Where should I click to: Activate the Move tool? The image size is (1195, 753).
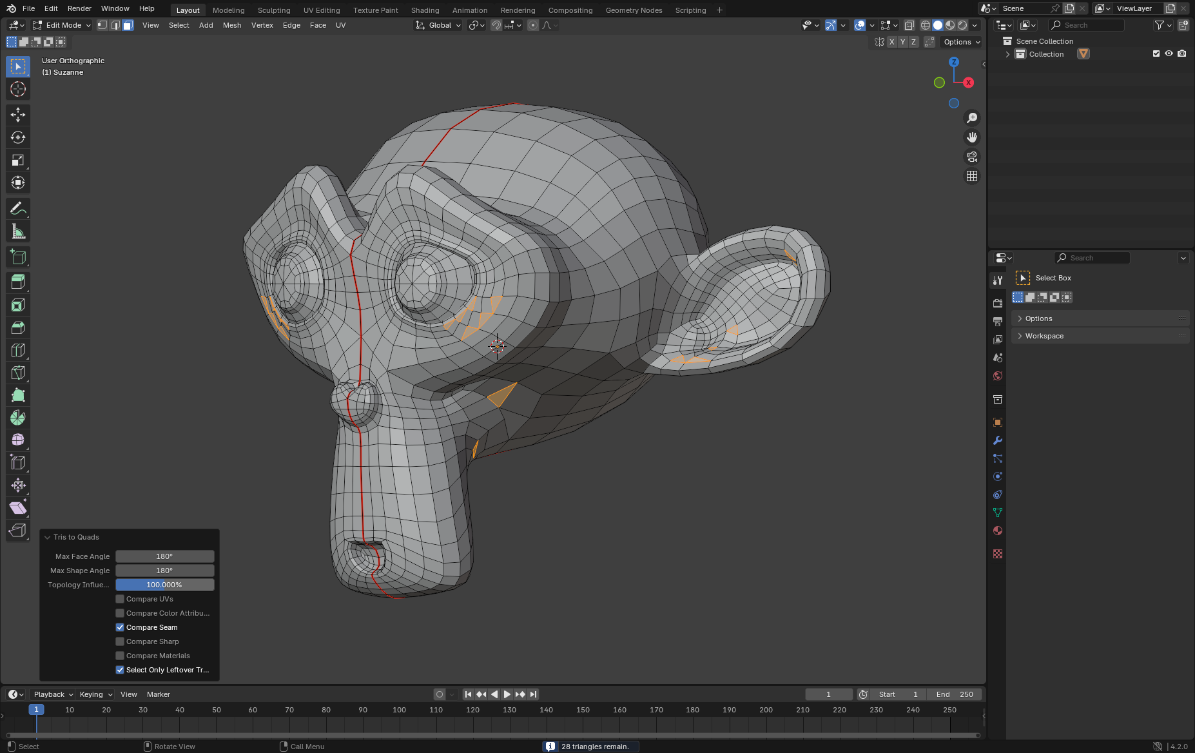18,115
